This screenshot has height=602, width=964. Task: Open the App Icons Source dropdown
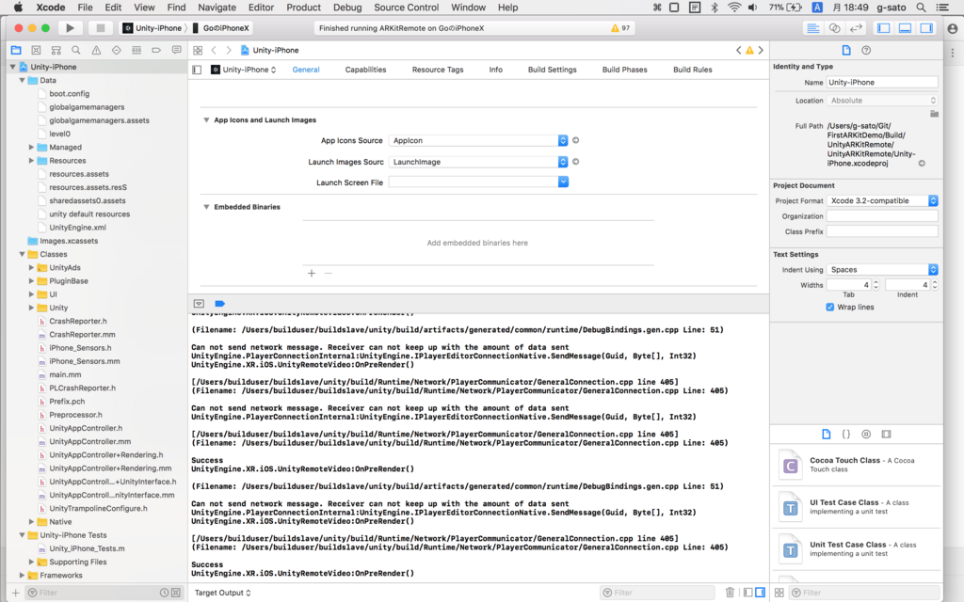[x=478, y=141]
